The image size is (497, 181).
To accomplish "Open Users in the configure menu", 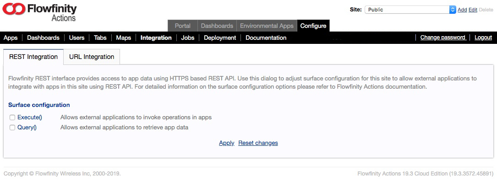I will tap(76, 37).
